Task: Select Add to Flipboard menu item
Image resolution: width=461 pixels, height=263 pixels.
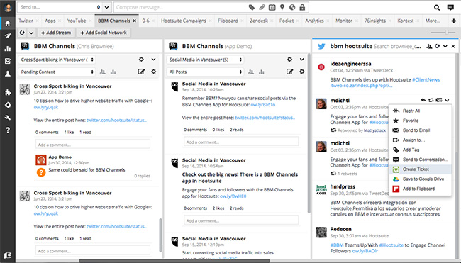Action: pyautogui.click(x=420, y=189)
